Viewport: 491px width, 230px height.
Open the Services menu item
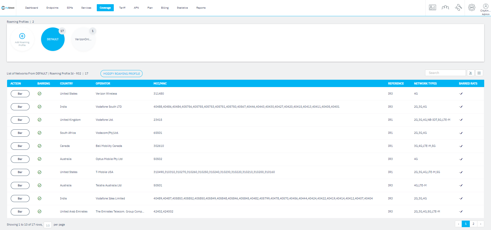tap(86, 8)
